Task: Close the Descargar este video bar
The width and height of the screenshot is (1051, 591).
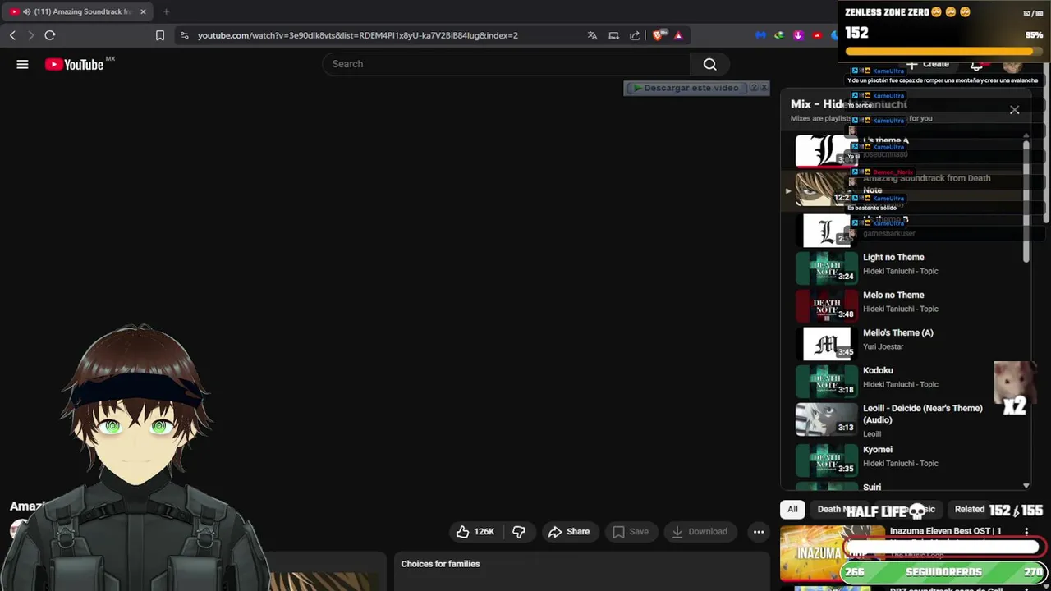Action: pyautogui.click(x=764, y=88)
